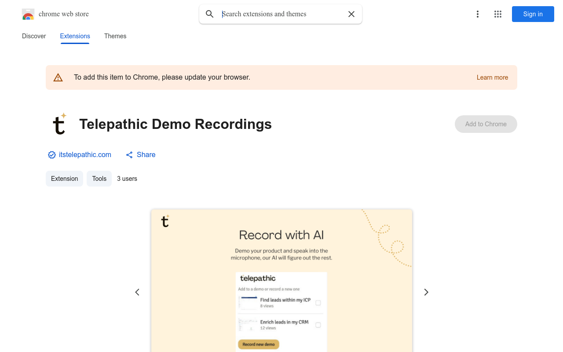Go to the Themes tab

pos(115,36)
